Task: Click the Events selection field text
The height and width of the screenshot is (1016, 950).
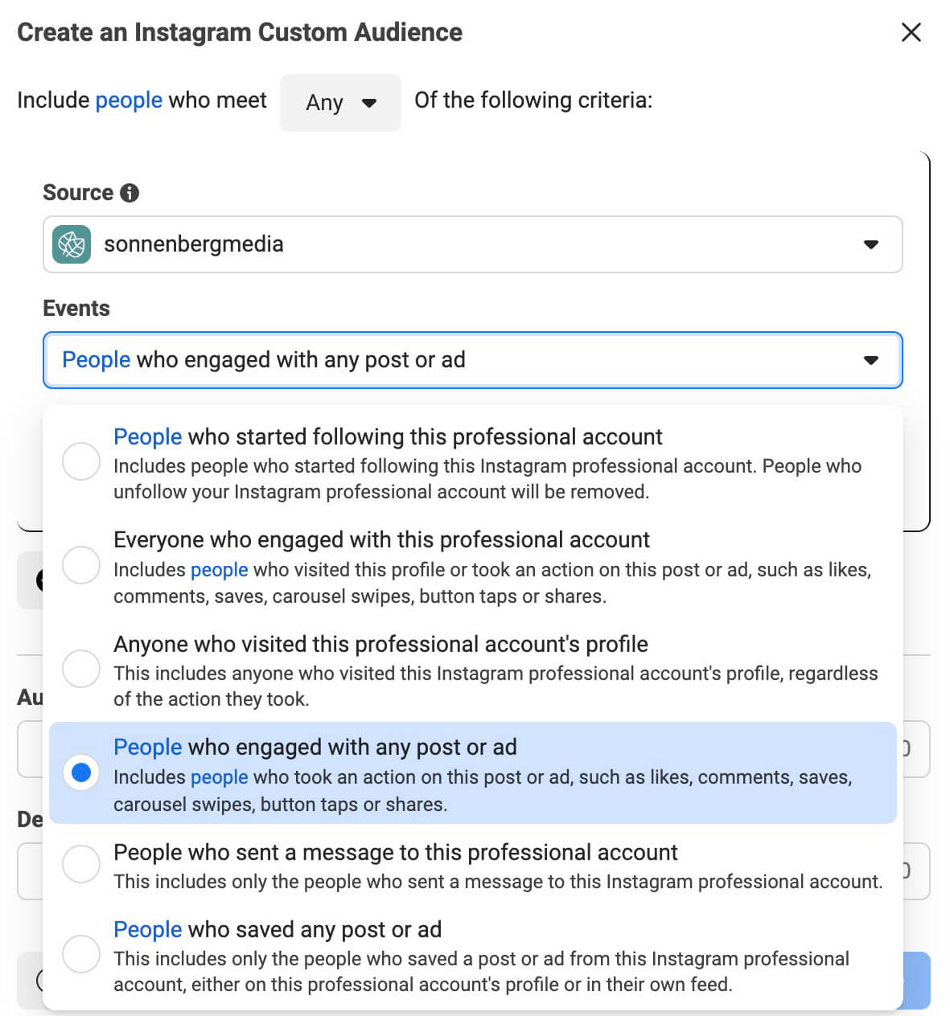Action: tap(264, 360)
